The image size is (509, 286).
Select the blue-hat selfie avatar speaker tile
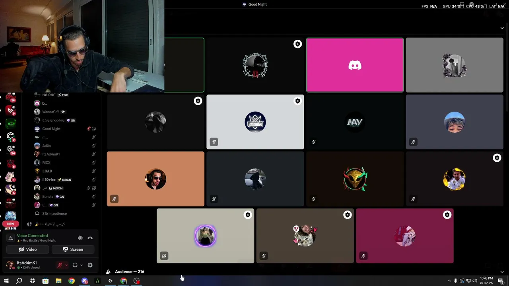455,122
